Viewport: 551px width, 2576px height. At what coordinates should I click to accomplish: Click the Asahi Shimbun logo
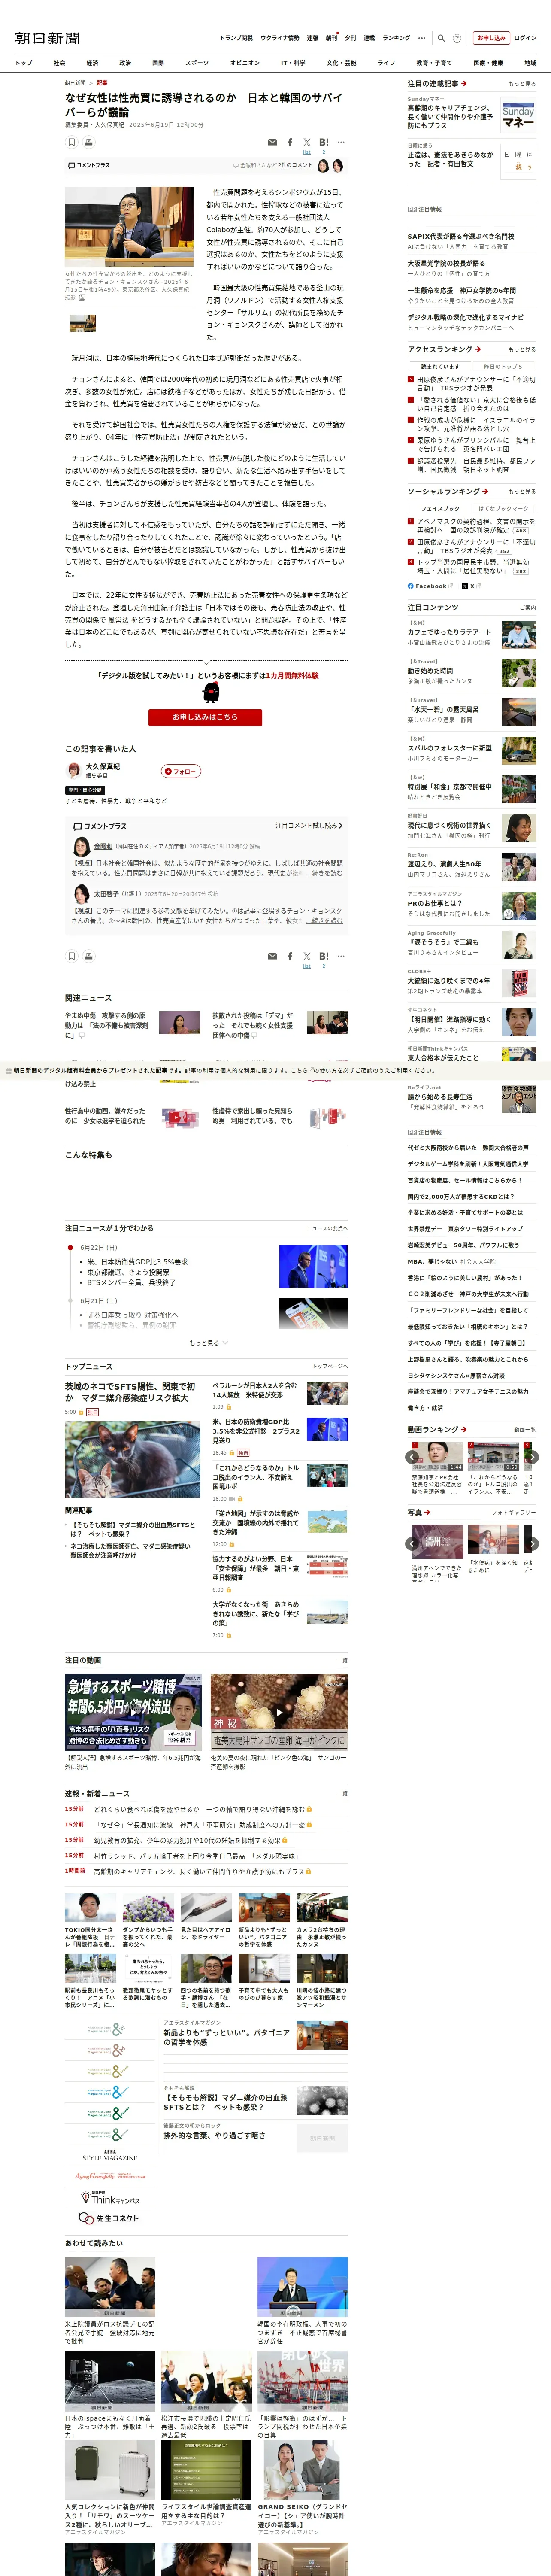click(x=47, y=38)
